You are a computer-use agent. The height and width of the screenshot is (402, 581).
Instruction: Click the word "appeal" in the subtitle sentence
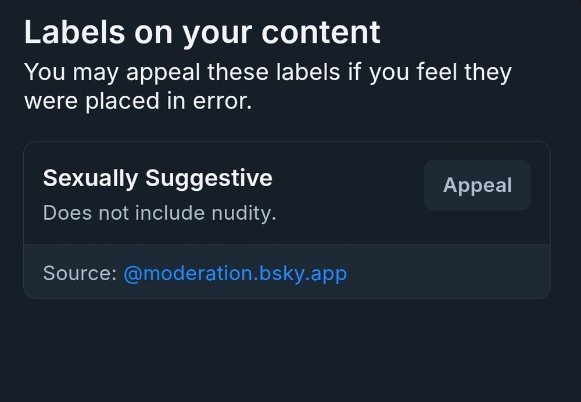click(x=163, y=73)
